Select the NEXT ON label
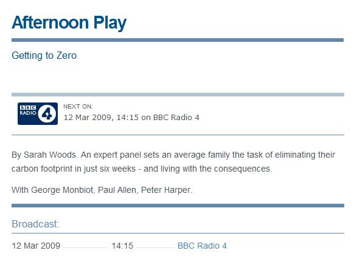This screenshot has width=357, height=265. click(x=78, y=107)
